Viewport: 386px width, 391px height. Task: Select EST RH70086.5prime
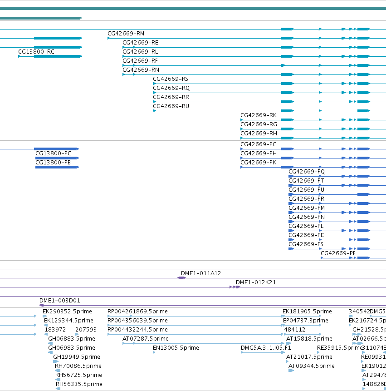click(78, 366)
